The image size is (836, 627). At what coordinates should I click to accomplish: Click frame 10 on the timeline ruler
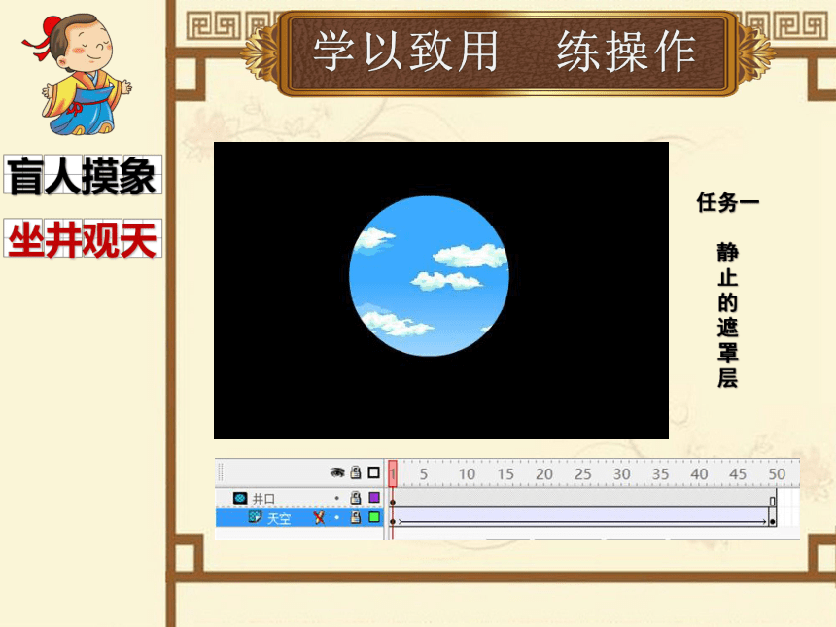pyautogui.click(x=467, y=474)
